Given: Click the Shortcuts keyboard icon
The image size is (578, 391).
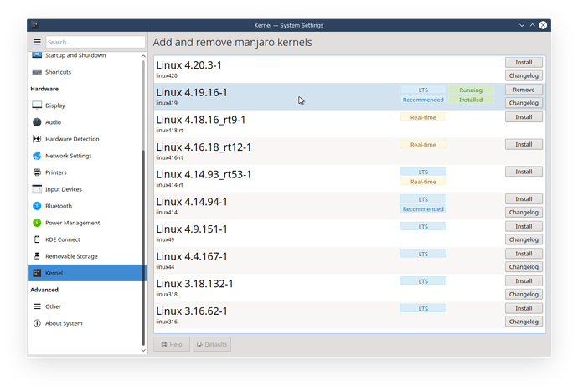Looking at the screenshot, I should [37, 72].
